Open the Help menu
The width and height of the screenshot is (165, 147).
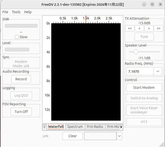[28, 12]
